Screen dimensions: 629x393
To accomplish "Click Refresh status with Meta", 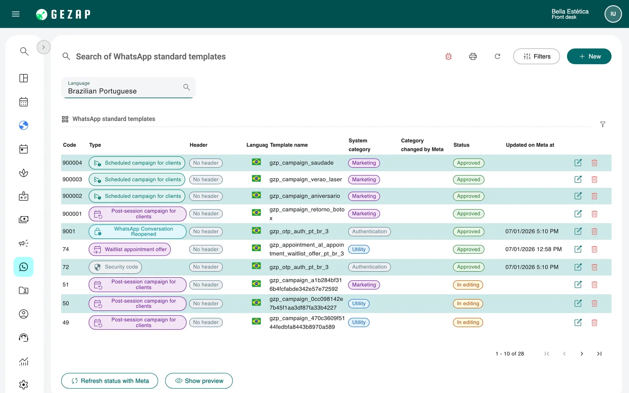I will (x=110, y=381).
